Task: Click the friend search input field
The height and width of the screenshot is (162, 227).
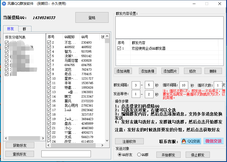Action: point(66,154)
